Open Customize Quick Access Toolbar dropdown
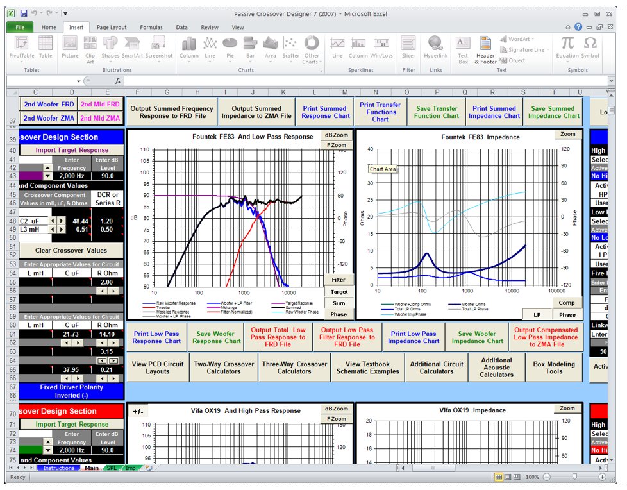 (65, 13)
